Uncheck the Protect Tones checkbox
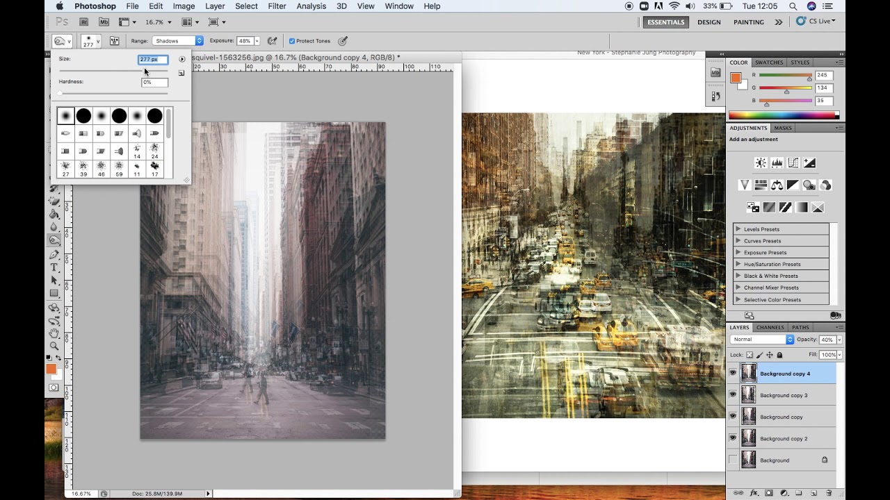The image size is (890, 500). pyautogui.click(x=292, y=41)
